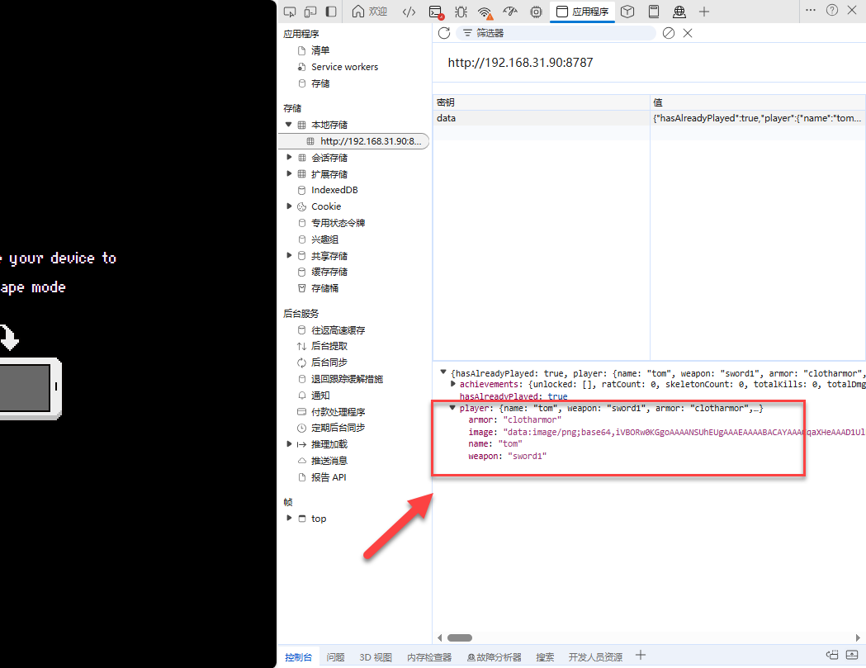Screen dimensions: 866x668
Task: Toggle the activity bar sidebar icon
Action: tap(331, 12)
